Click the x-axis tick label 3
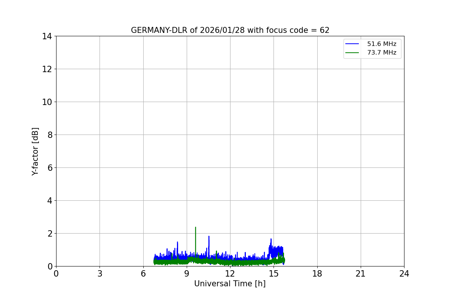449x299 pixels. click(100, 274)
